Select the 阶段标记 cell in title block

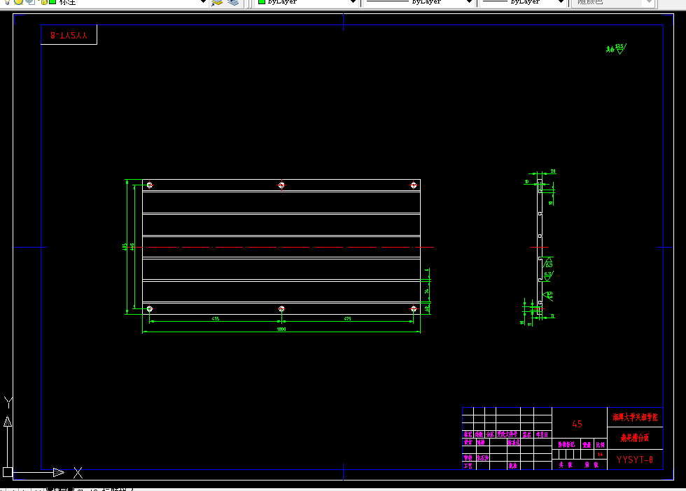[566, 445]
